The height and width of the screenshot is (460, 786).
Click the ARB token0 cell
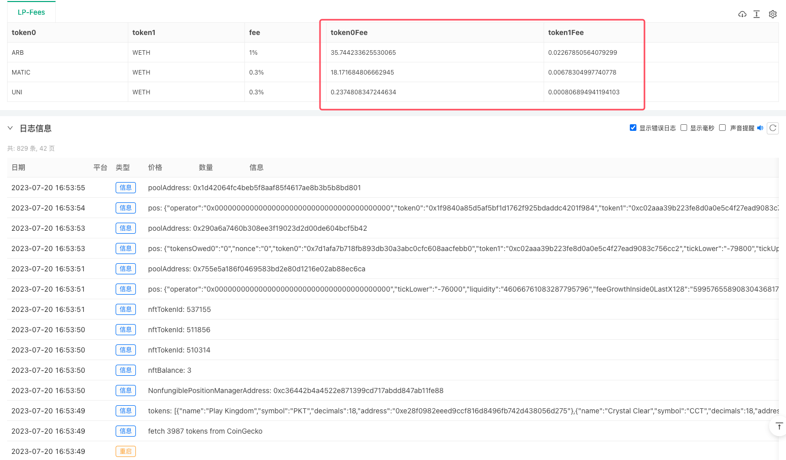[x=18, y=53]
